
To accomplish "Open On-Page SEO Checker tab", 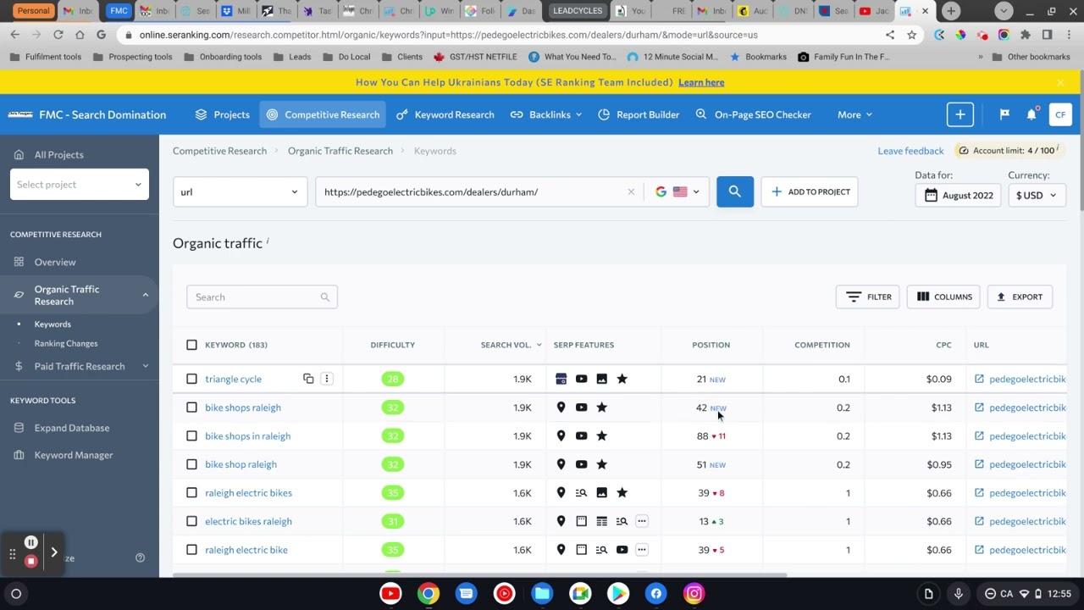I will 753,114.
